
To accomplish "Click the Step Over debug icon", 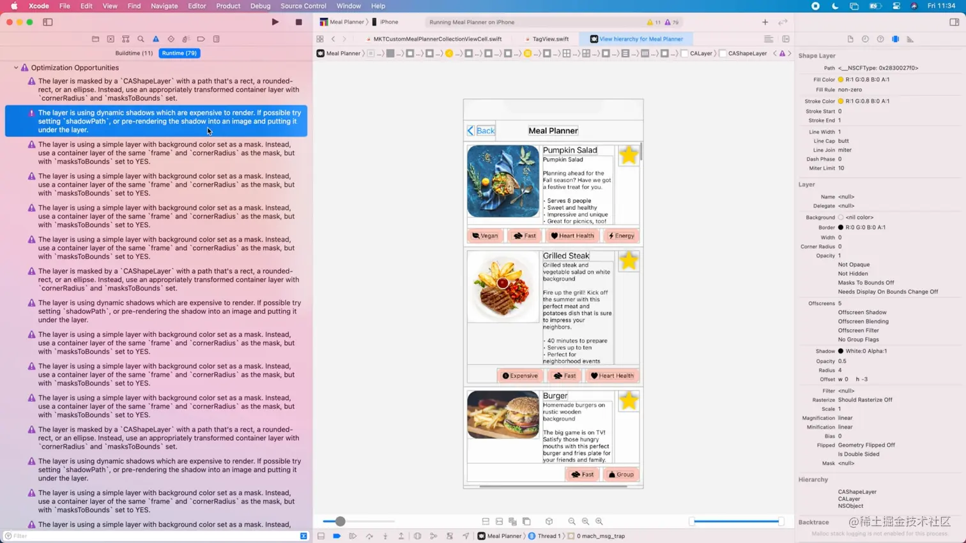I will pyautogui.click(x=369, y=536).
